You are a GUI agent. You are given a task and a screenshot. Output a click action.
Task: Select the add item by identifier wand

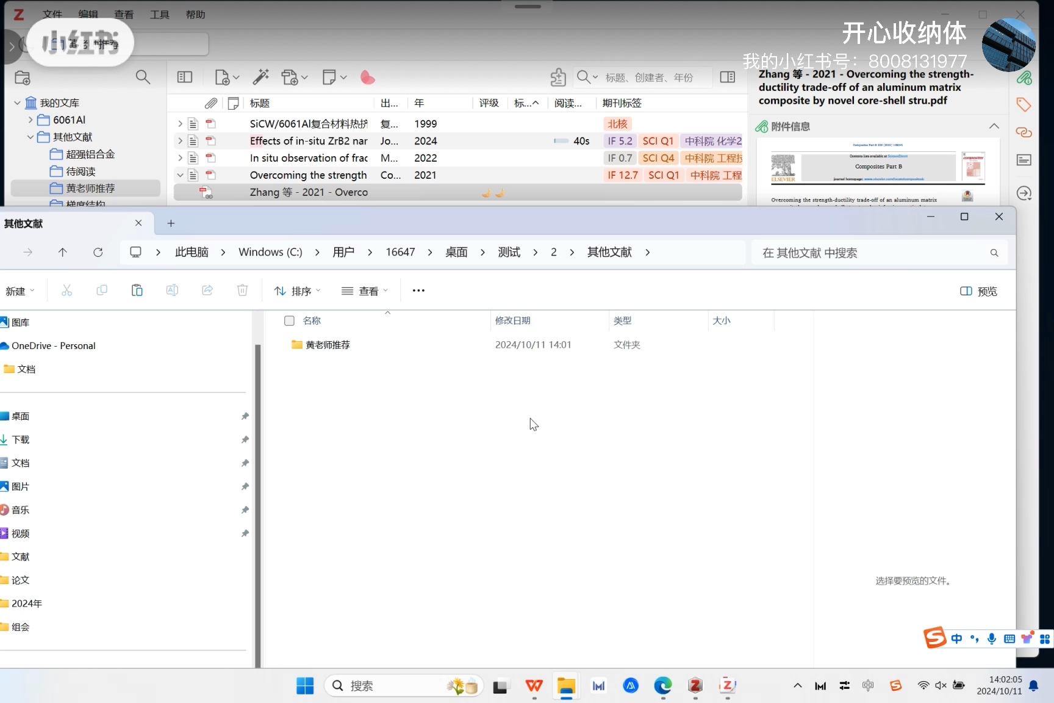[x=261, y=77]
